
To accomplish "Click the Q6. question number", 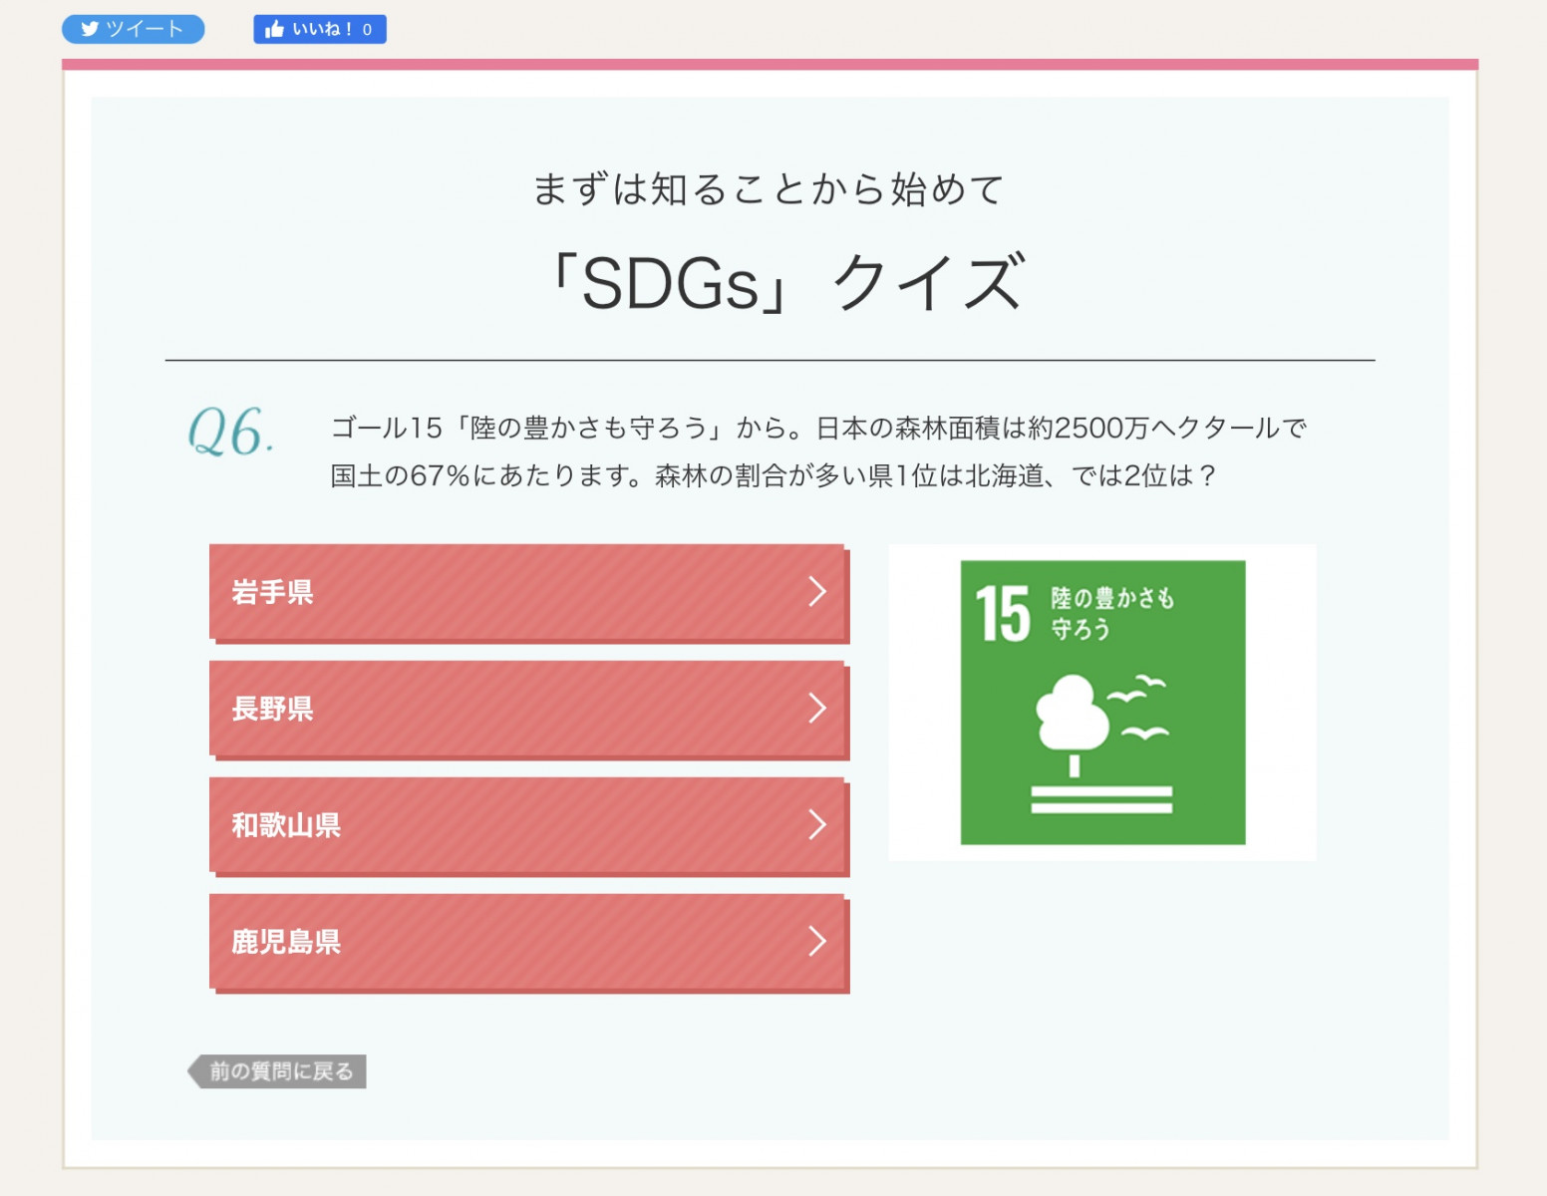I will tap(230, 432).
